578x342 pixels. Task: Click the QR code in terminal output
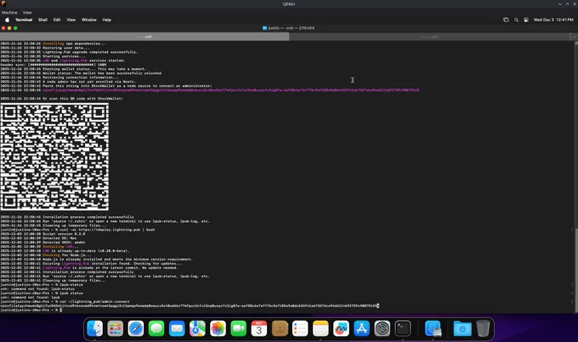pos(54,157)
